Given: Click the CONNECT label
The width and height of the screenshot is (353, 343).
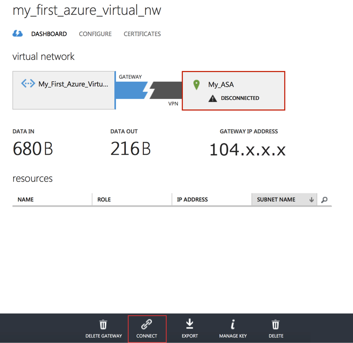Looking at the screenshot, I should coord(147,336).
